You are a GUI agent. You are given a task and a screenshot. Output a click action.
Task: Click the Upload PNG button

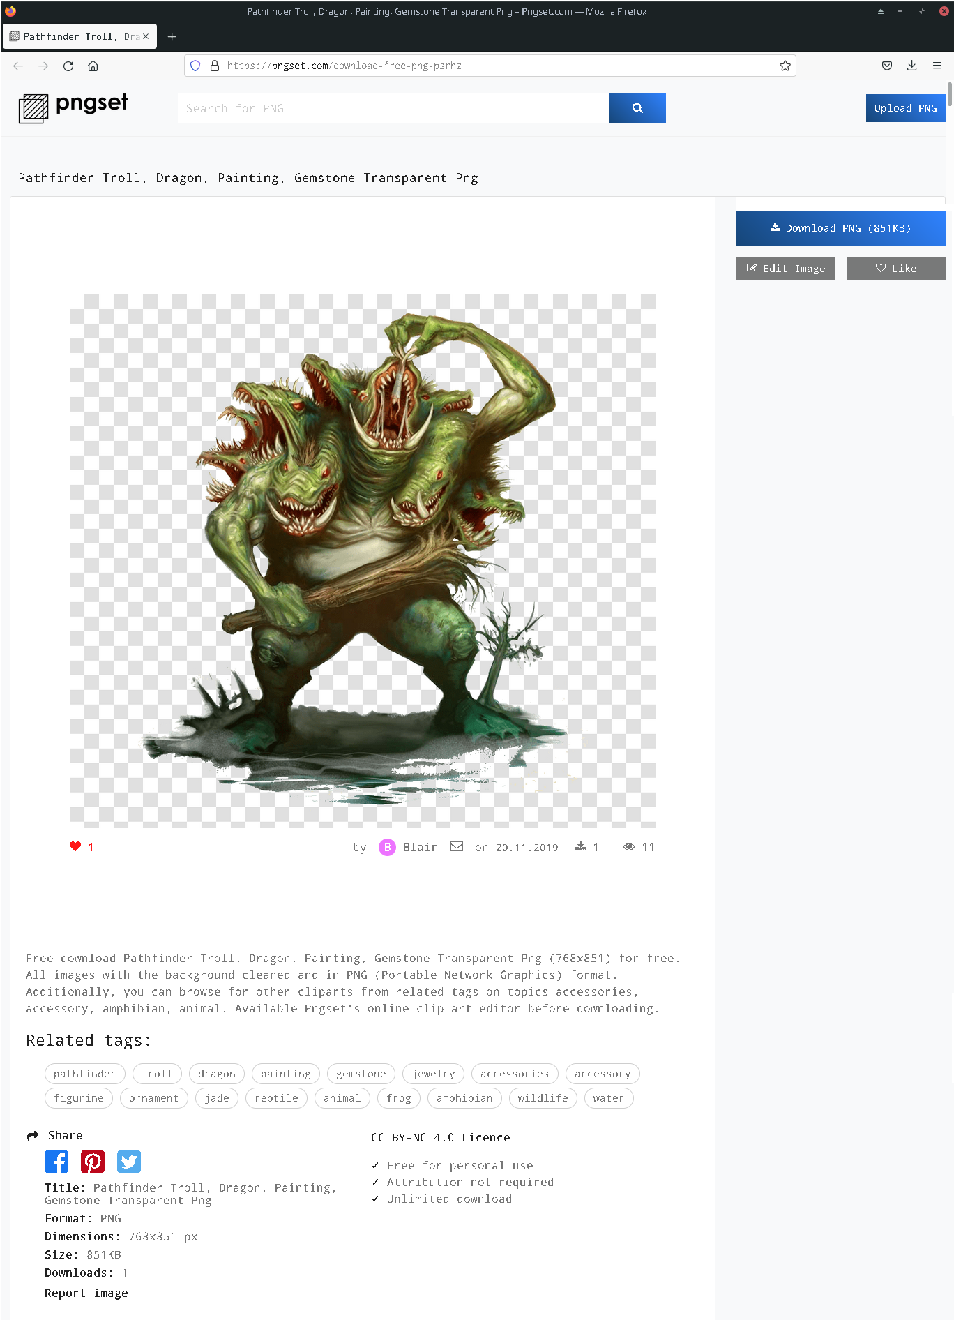click(x=905, y=108)
